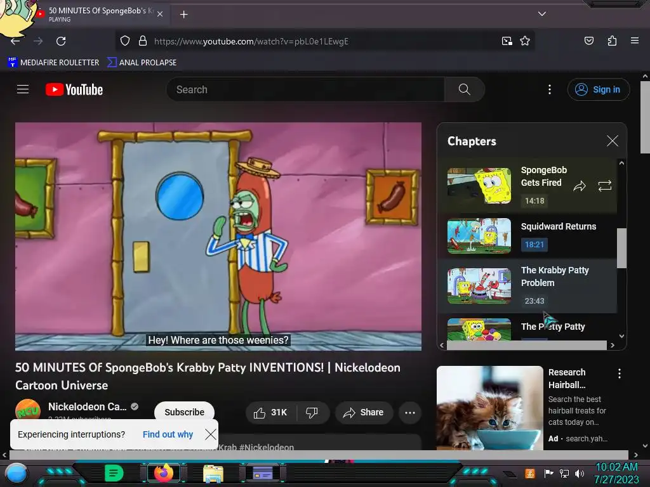The height and width of the screenshot is (487, 650).
Task: Open the Pocket save icon
Action: (x=588, y=41)
